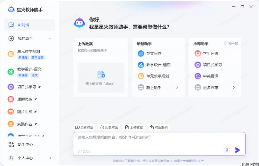The image size is (259, 166).
Task: Unpin 项目式学习 using its pin icon
Action: [x=39, y=87]
